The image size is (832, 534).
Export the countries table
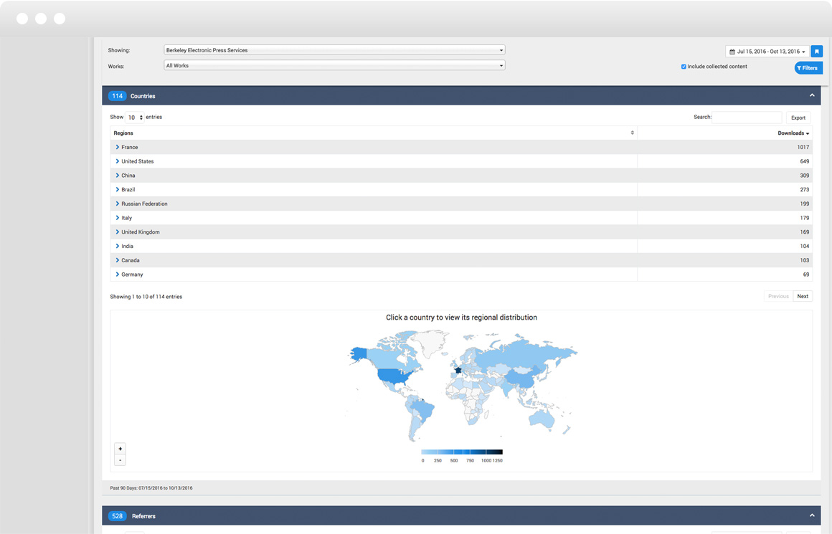798,118
